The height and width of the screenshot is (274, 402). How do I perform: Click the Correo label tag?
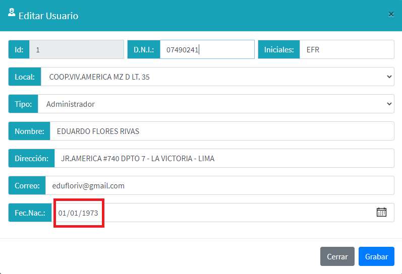click(27, 186)
